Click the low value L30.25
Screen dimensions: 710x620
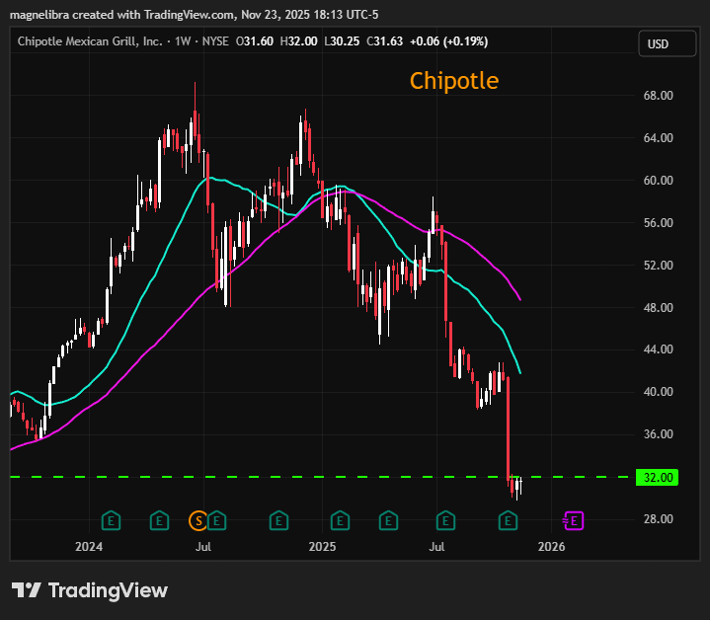click(x=342, y=41)
